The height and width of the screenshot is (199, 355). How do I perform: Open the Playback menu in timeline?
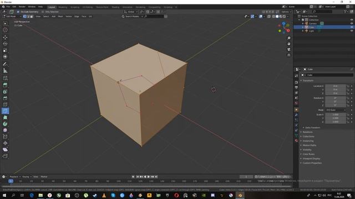(x=15, y=177)
